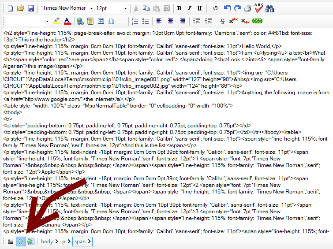Viewport: 333px width, 249px height.
Task: Click the Print icon
Action: [248, 8]
